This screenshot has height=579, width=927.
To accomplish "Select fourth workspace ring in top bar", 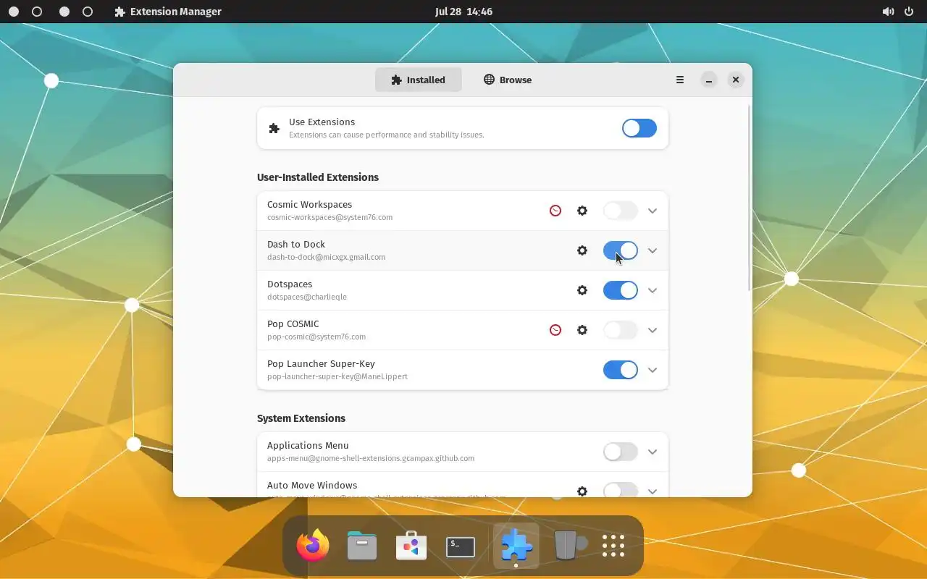I will click(x=88, y=12).
